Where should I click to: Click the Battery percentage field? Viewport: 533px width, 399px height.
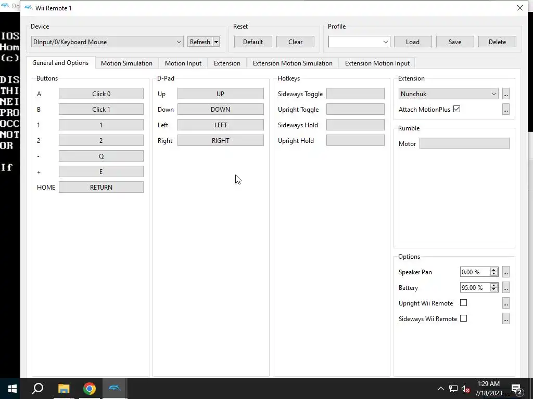point(475,287)
